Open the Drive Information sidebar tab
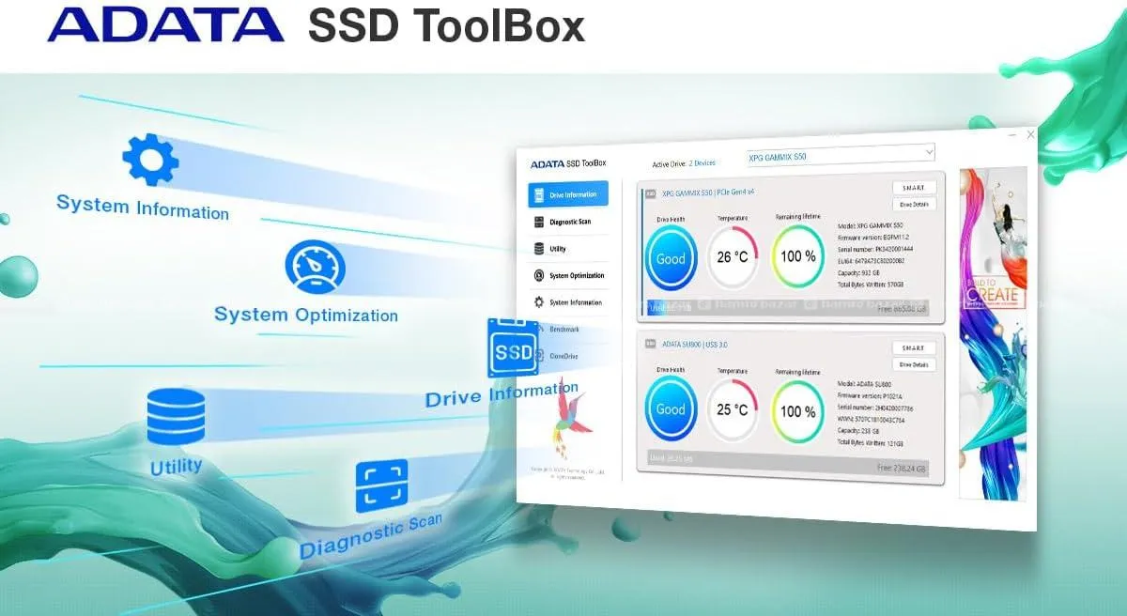The width and height of the screenshot is (1127, 616). 568,194
